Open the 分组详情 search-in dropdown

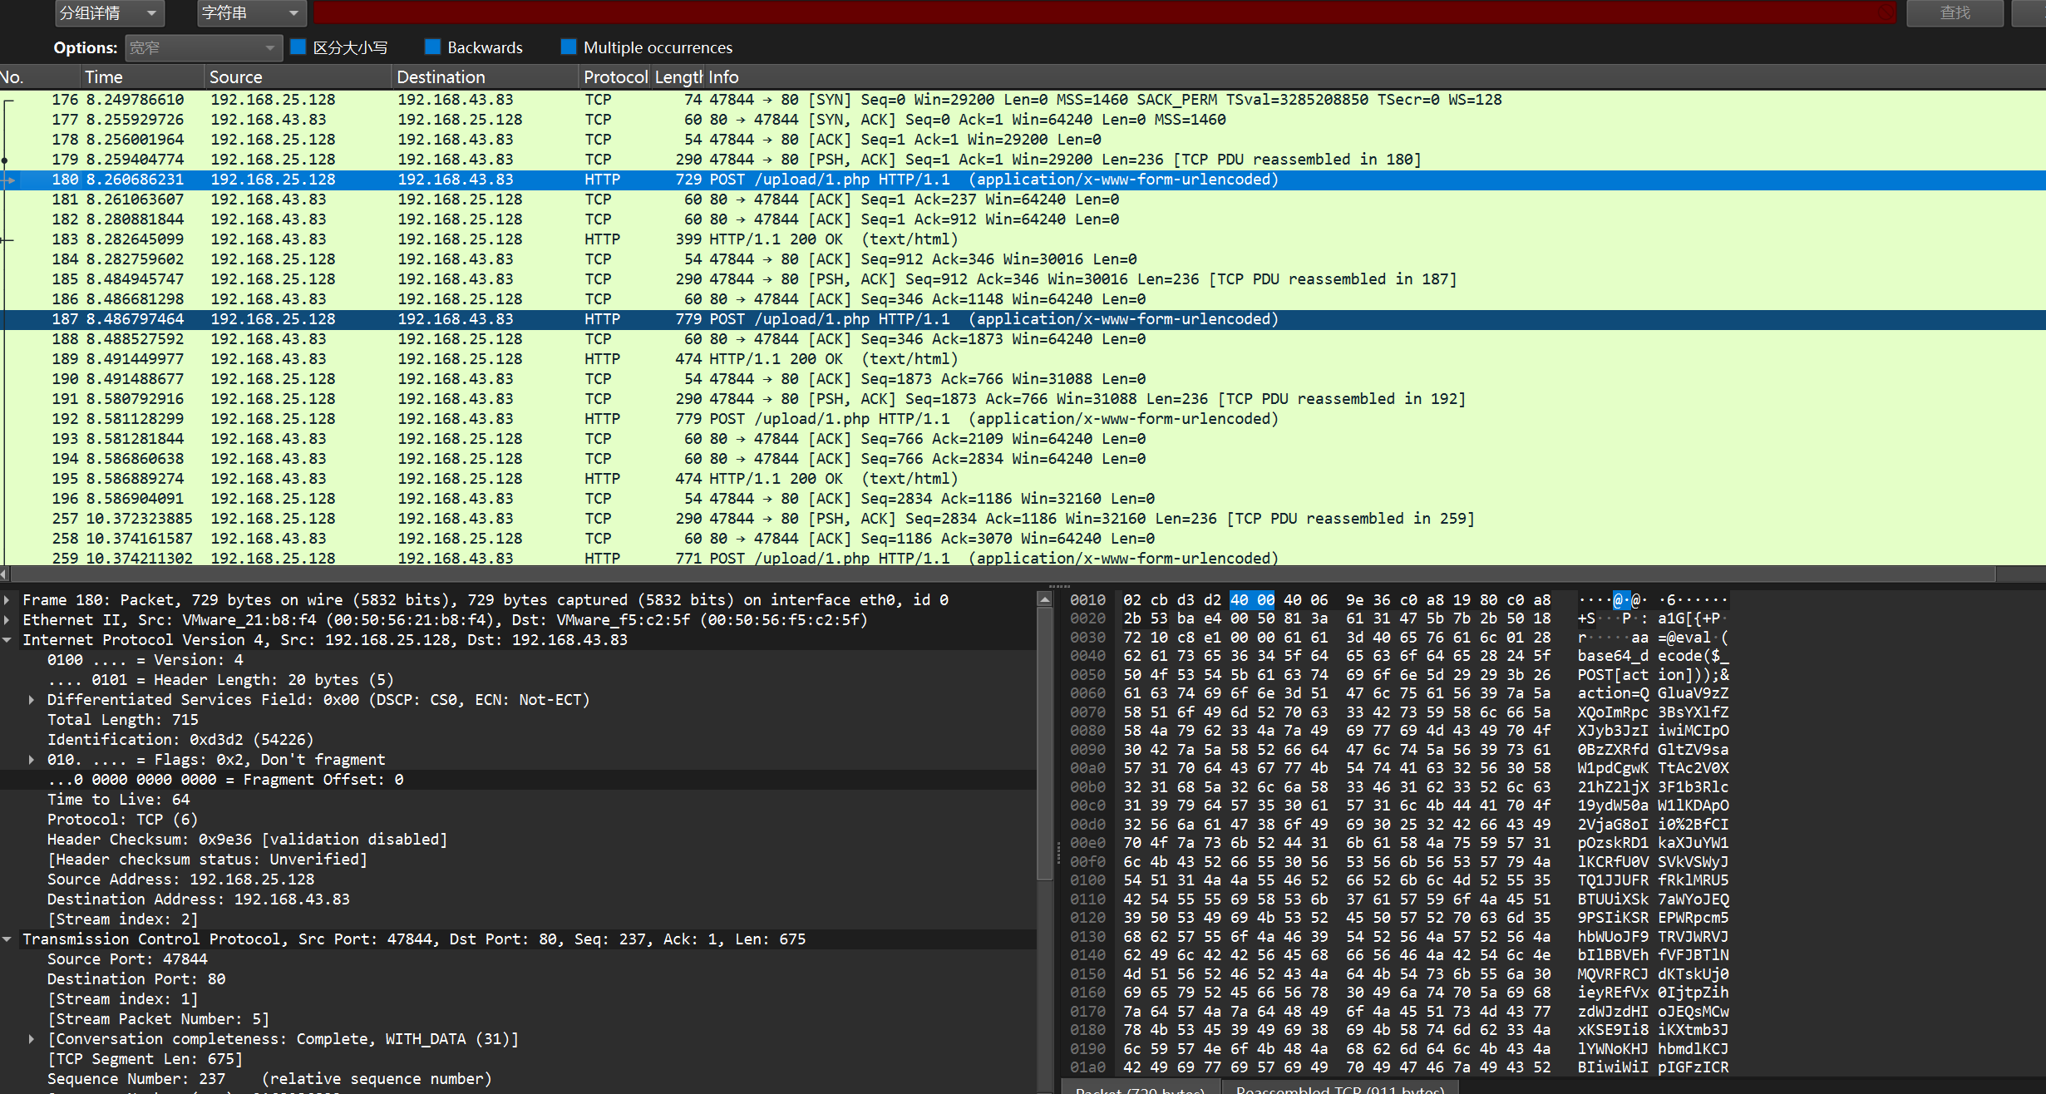[110, 12]
